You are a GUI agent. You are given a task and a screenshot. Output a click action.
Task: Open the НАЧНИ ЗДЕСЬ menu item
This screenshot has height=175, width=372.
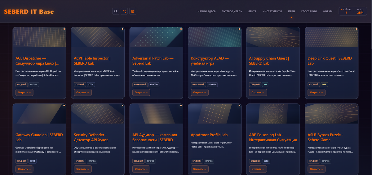point(206,11)
